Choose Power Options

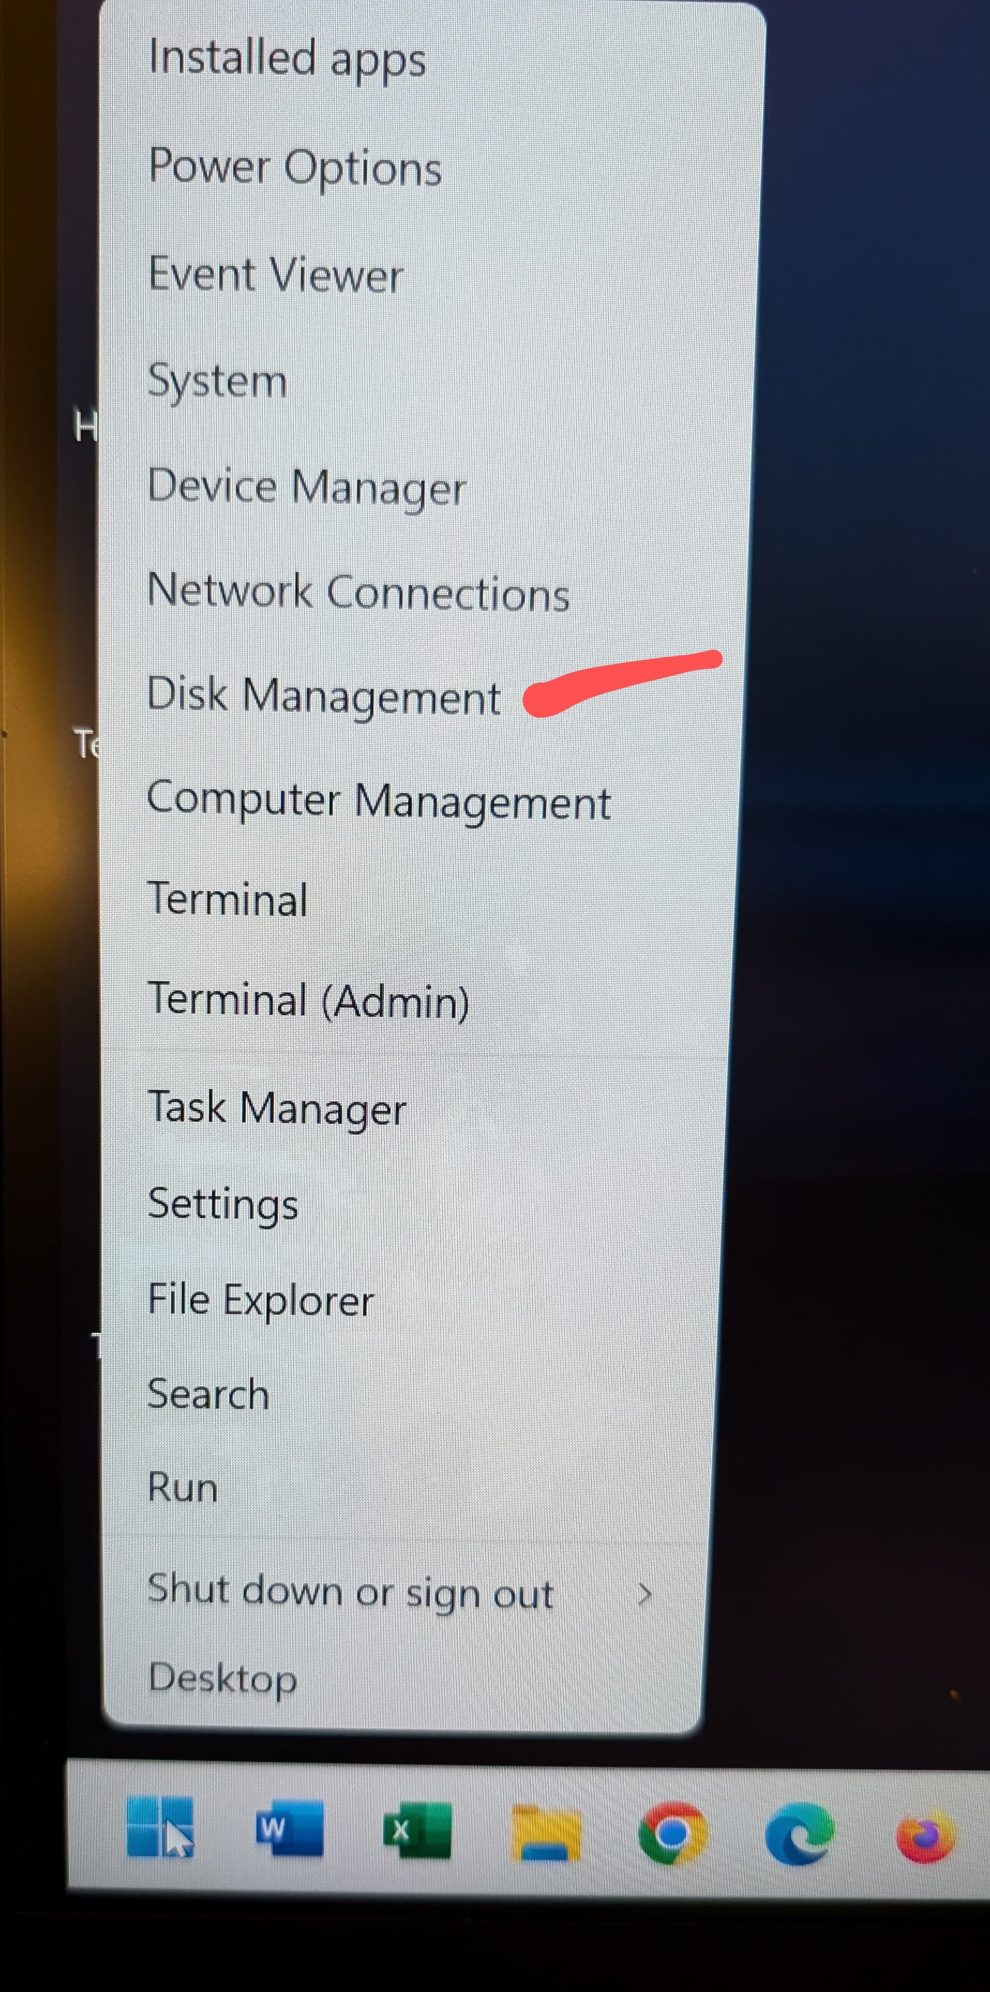[x=295, y=167]
